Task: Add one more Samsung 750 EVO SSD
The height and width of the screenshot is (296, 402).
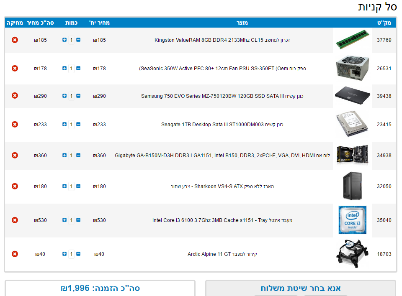Action: 64,96
